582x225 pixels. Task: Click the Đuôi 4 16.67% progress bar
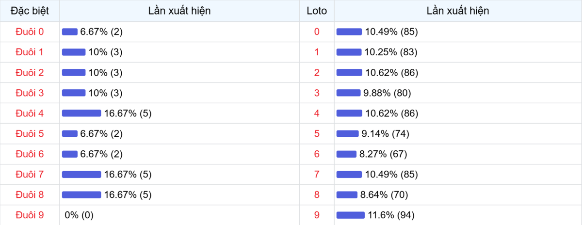81,113
